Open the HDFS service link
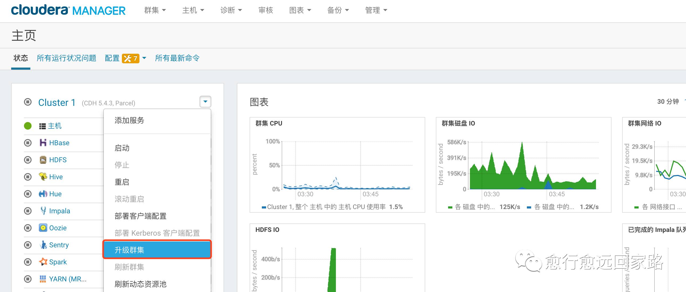This screenshot has height=292, width=686. pyautogui.click(x=58, y=160)
